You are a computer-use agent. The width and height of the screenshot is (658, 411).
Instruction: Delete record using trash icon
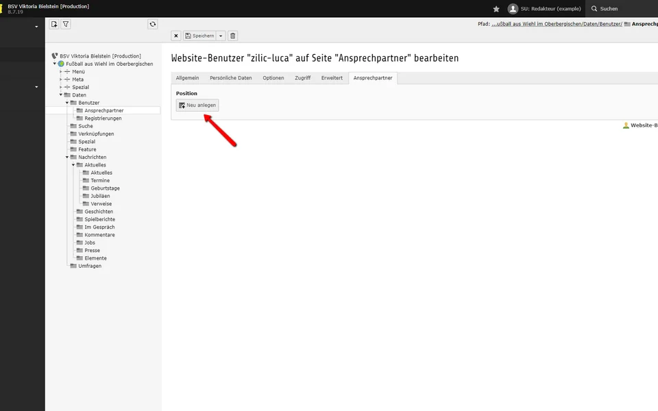coord(232,36)
